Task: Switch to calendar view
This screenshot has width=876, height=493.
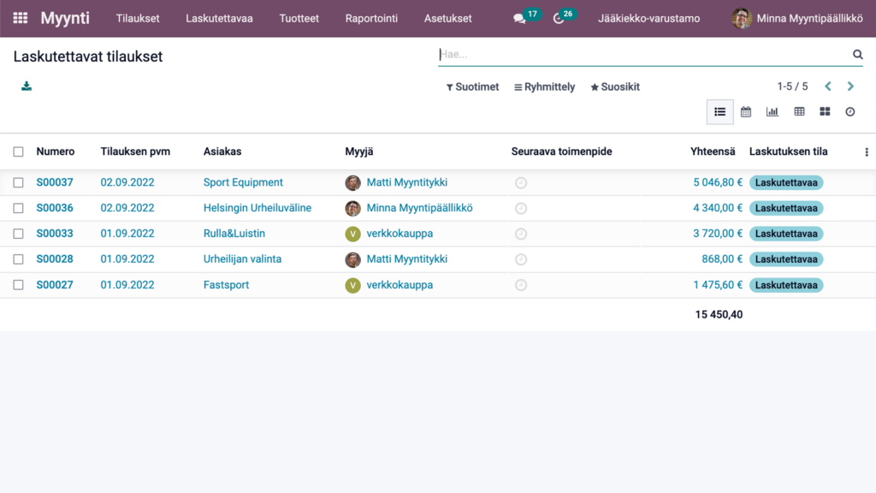Action: point(746,111)
